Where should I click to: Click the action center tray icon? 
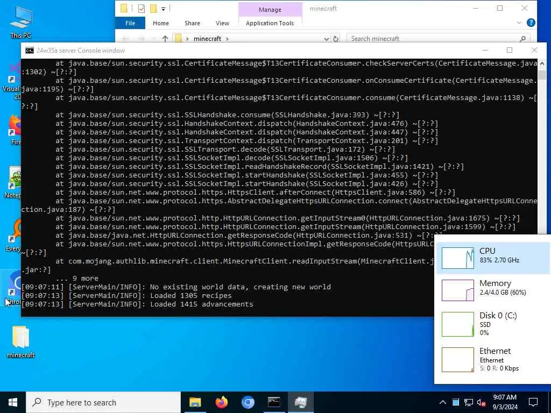[x=533, y=402]
